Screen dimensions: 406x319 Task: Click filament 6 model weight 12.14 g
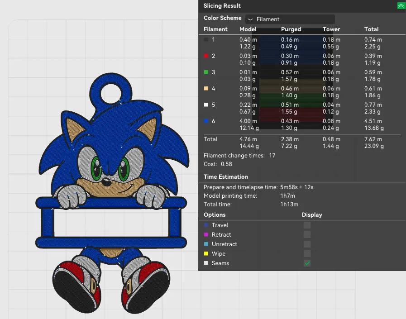[249, 128]
